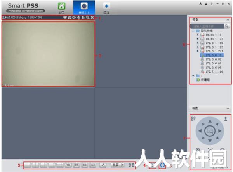Enter full screen with the four-arrow icon
This screenshot has width=233, height=172.
(x=131, y=165)
